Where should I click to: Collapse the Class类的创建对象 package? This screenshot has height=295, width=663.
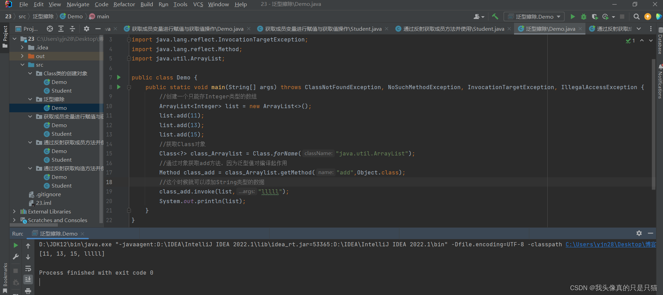[x=30, y=73]
